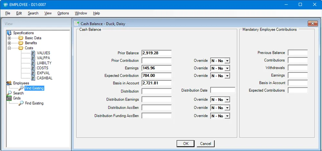Click the Grids table icon
The width and height of the screenshot is (322, 151).
(9, 98)
